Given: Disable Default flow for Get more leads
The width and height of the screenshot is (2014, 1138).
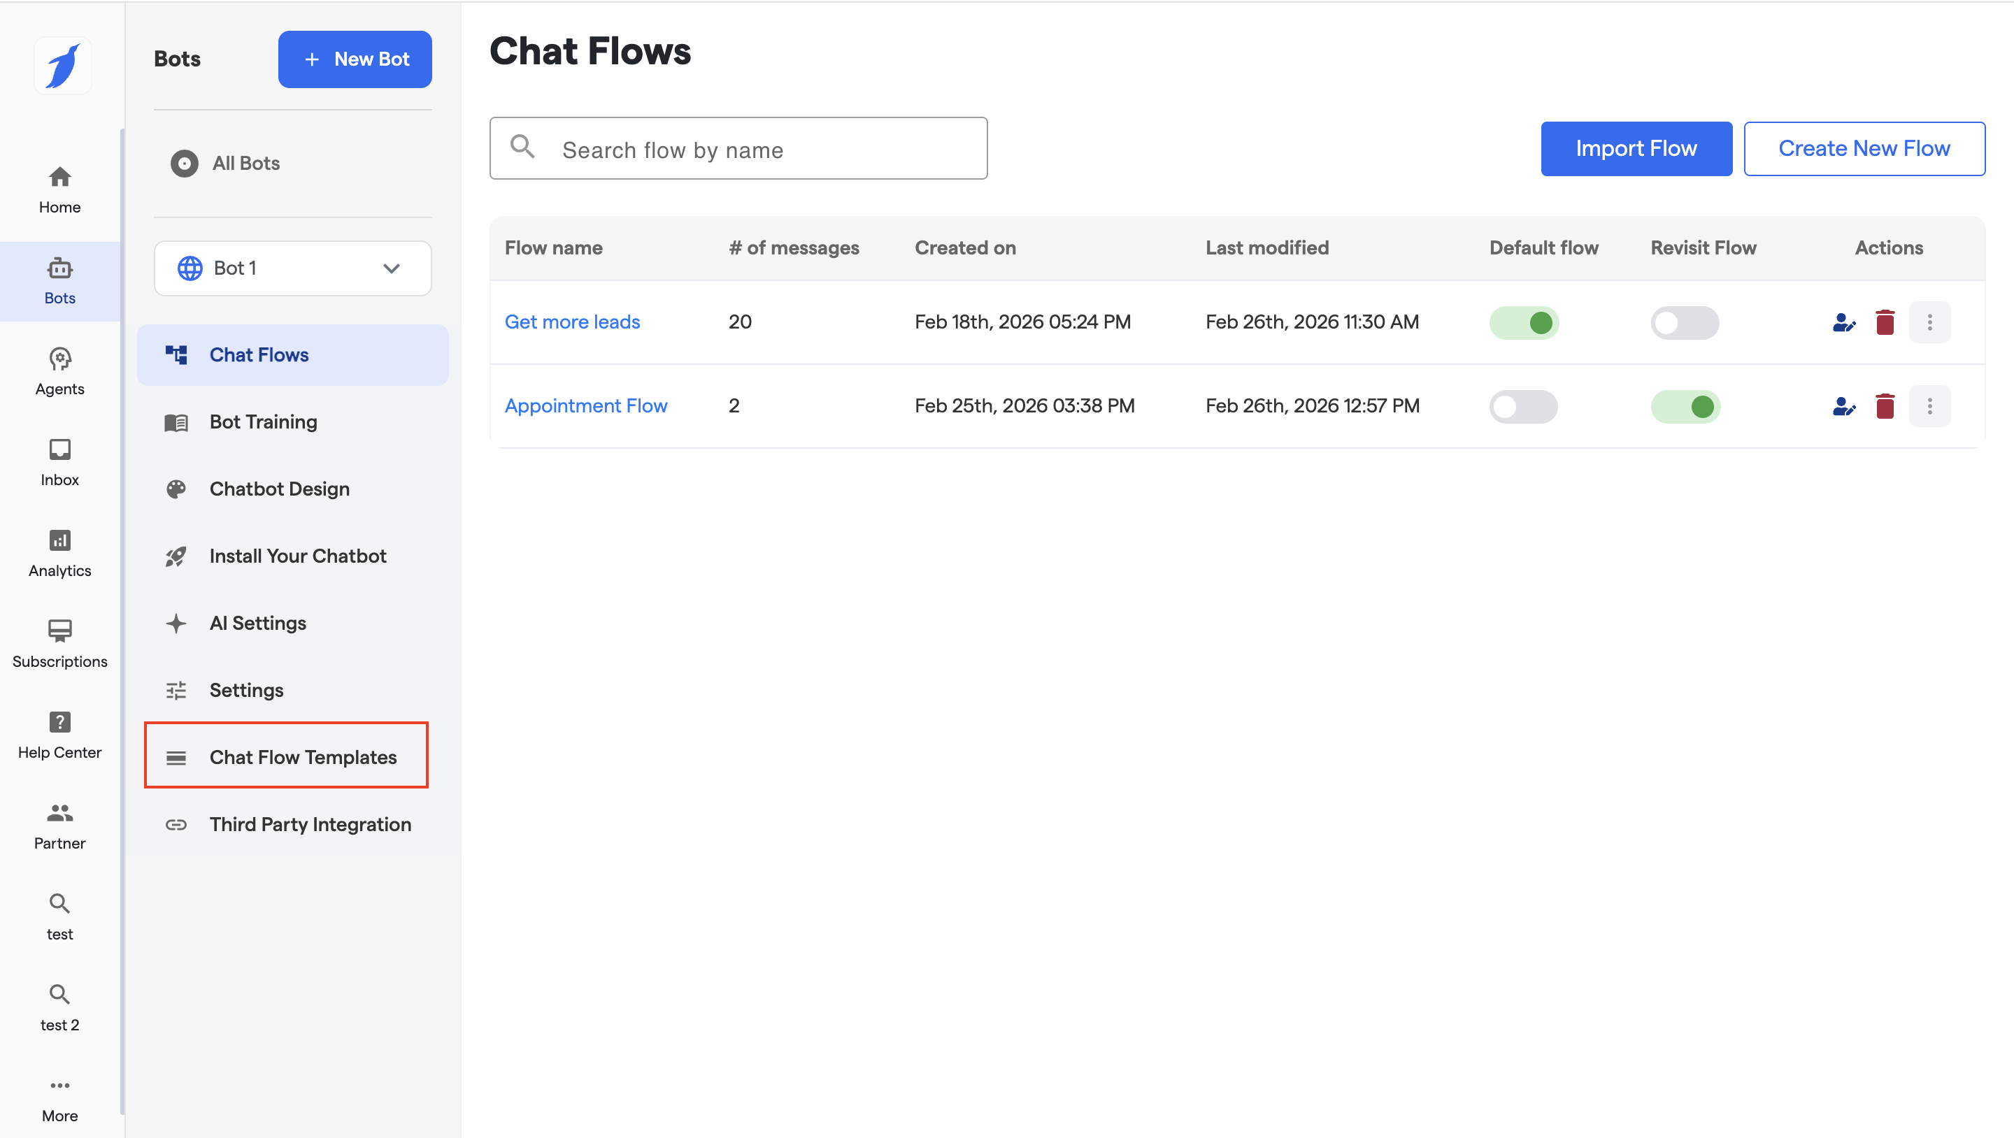Looking at the screenshot, I should (1523, 322).
